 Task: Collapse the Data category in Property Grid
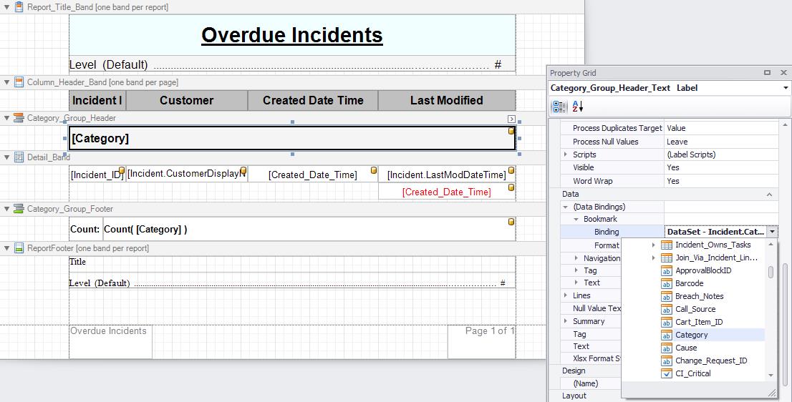pyautogui.click(x=769, y=194)
